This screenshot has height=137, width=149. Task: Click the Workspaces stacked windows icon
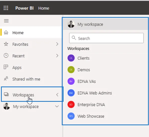6,94
